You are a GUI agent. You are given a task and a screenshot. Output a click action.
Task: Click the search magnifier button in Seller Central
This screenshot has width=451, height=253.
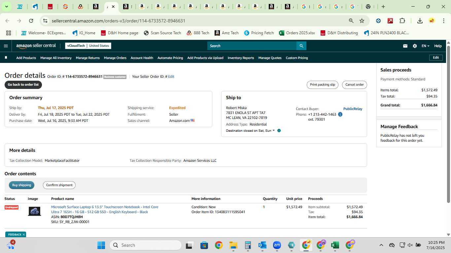[301, 46]
